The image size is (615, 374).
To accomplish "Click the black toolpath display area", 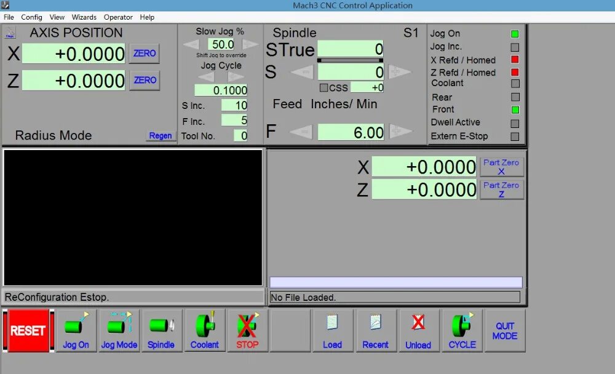I will pos(133,217).
